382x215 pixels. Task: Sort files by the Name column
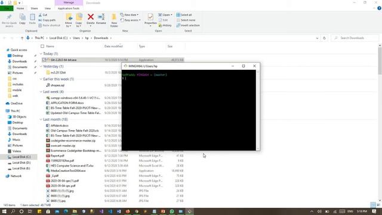point(50,47)
